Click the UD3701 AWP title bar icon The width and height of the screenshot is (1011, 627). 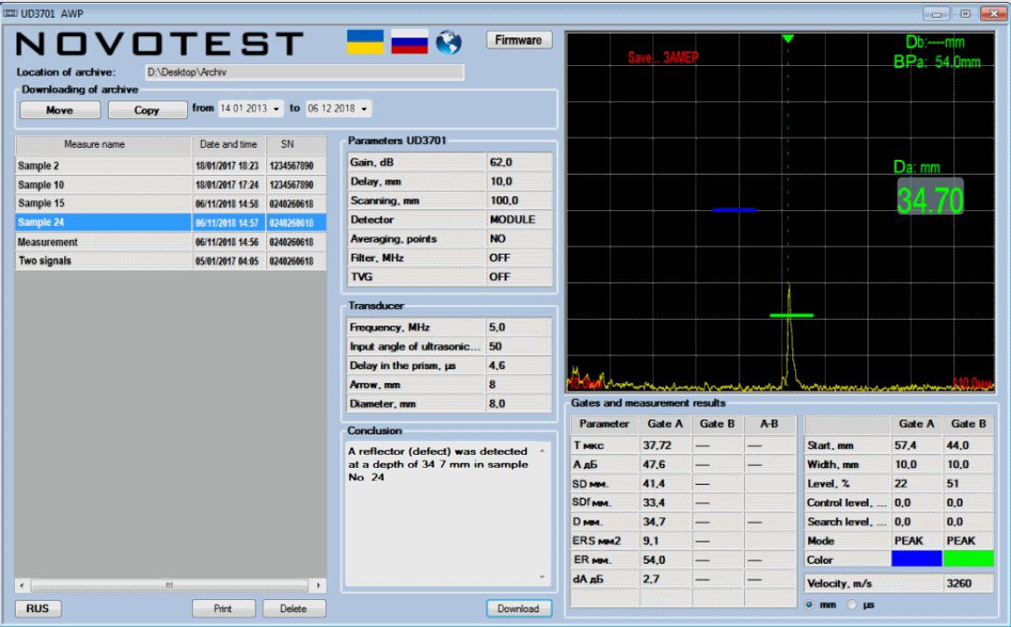point(10,13)
